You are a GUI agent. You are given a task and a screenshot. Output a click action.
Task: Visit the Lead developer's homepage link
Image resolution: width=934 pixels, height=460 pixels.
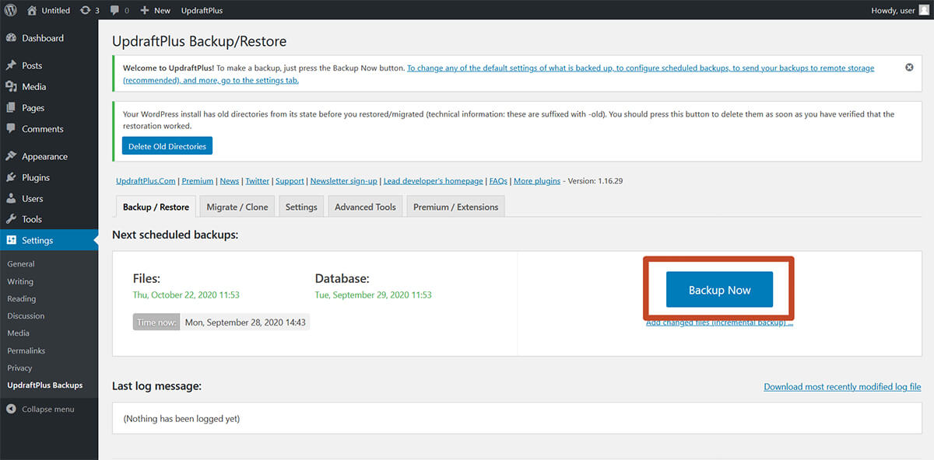pyautogui.click(x=434, y=181)
